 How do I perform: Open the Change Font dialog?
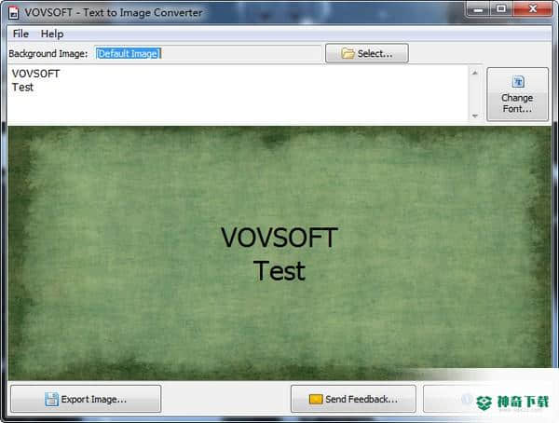(x=517, y=94)
